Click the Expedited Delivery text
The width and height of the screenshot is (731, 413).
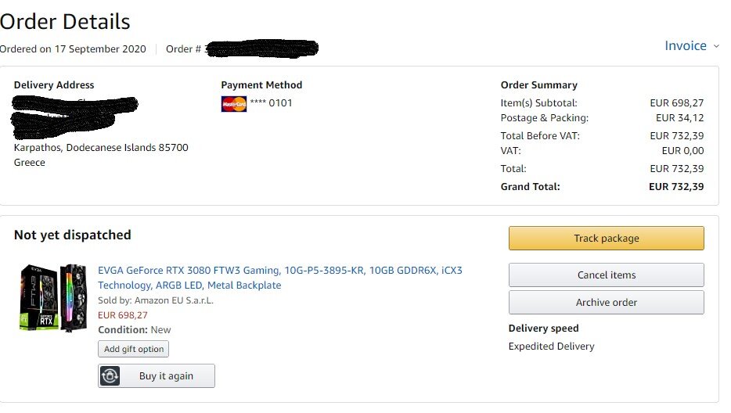pos(551,347)
